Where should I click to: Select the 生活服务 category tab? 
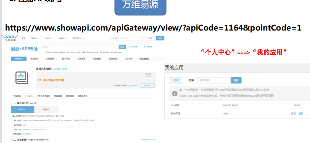click(97, 59)
